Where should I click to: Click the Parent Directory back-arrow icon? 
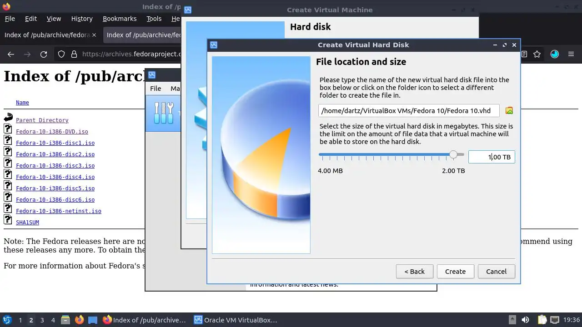[x=8, y=118]
